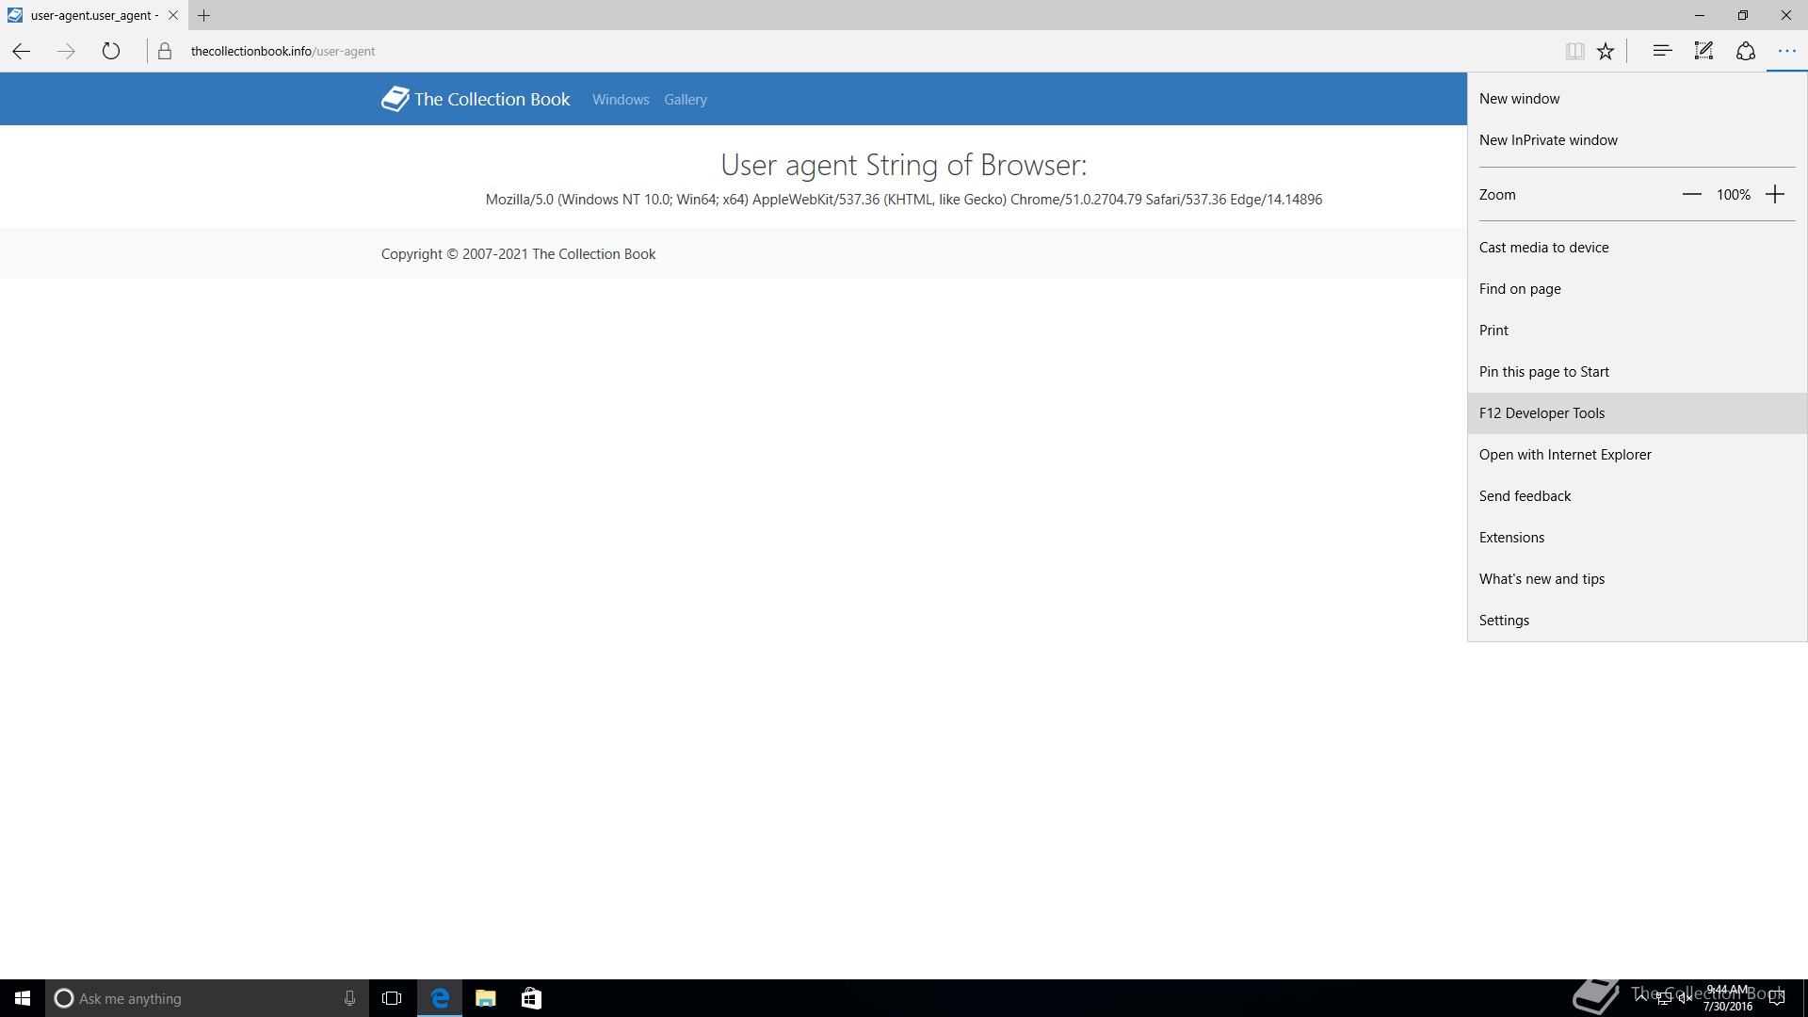Click the forward navigation arrow

[66, 52]
